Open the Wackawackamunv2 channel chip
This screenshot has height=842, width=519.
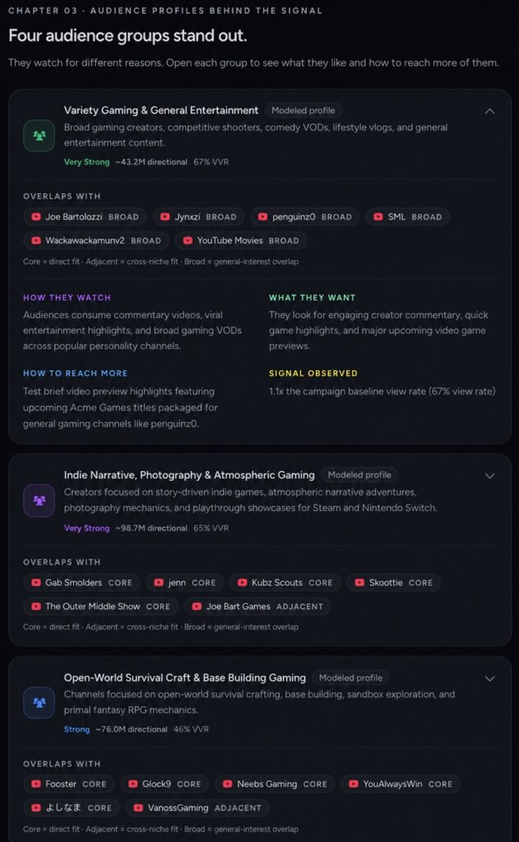[96, 241]
